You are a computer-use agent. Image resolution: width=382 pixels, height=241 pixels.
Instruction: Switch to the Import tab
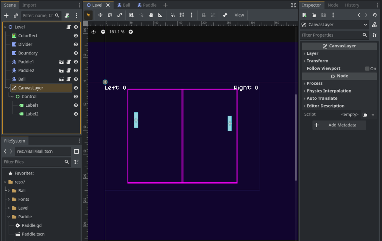click(x=29, y=5)
